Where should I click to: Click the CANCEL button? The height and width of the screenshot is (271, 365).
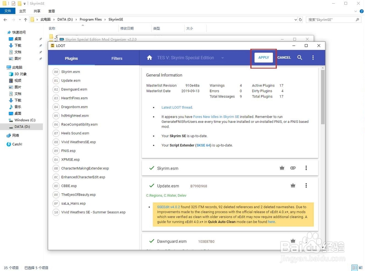284,58
